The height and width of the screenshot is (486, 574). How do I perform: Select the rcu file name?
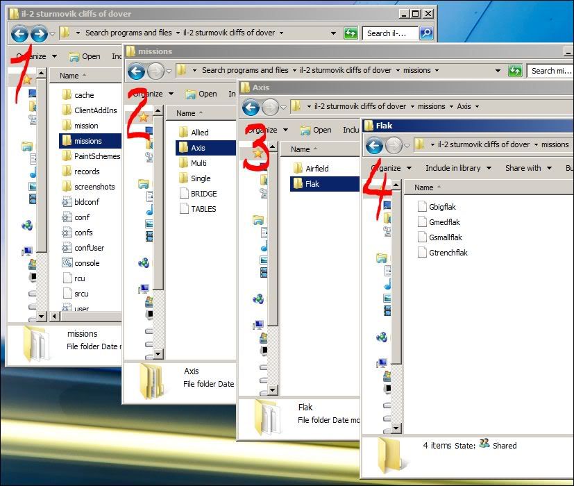[x=79, y=278]
